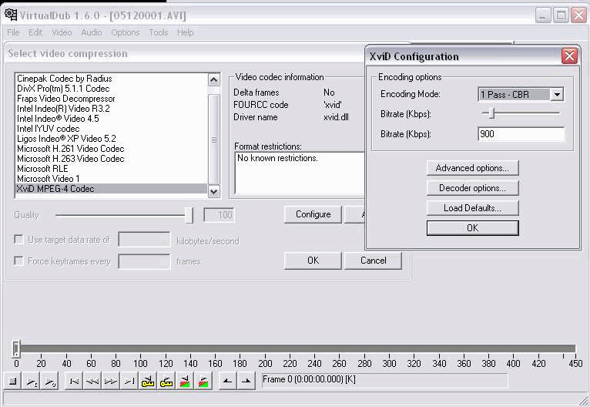Open the Encoding Mode dropdown
This screenshot has width=590, height=407.
click(x=557, y=94)
